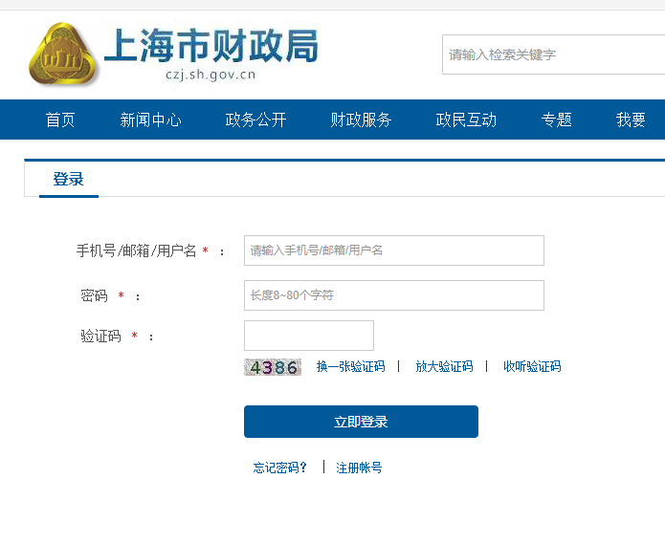Click the 手机号/邮箱/用户名 input field
665x544 pixels.
(393, 250)
